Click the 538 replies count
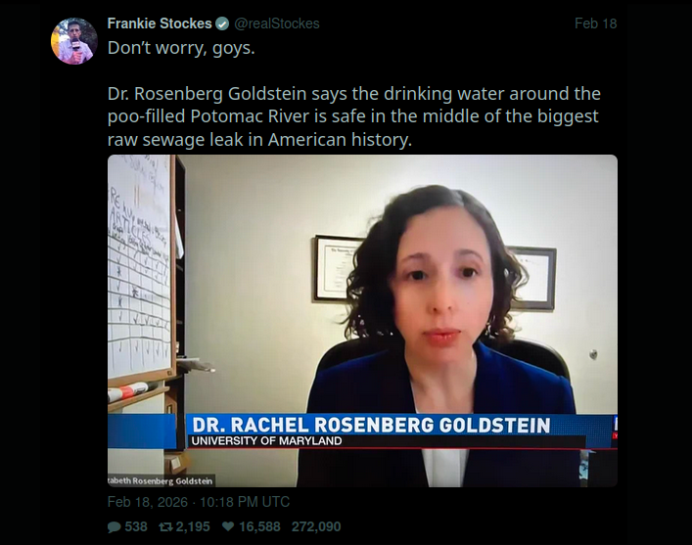Viewport: 692px width, 545px height. [136, 526]
